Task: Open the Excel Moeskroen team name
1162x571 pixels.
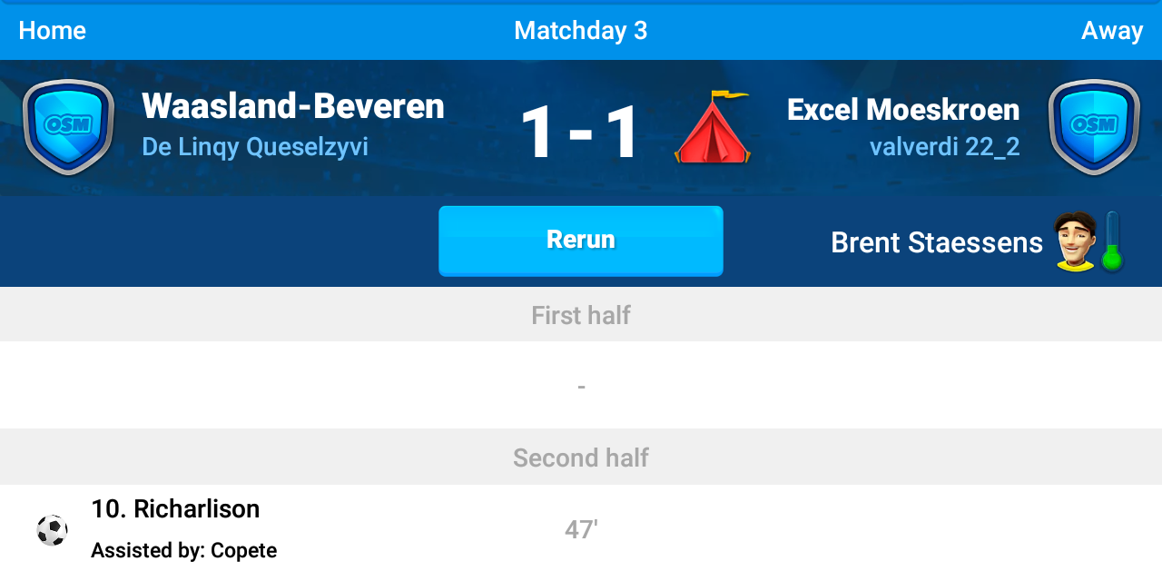Action: 903,110
